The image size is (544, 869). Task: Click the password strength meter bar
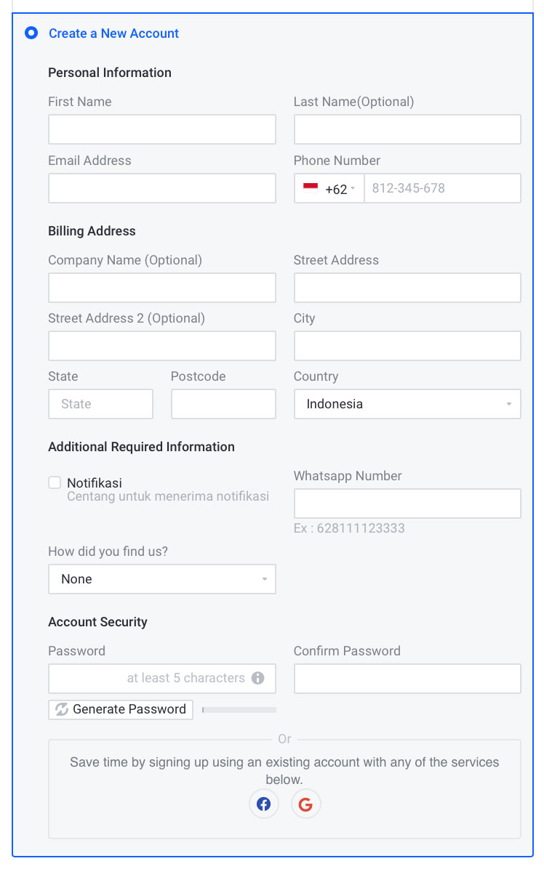[x=239, y=710]
